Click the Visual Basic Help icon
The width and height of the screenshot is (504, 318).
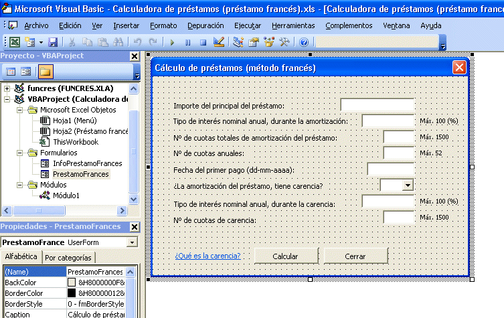[304, 42]
